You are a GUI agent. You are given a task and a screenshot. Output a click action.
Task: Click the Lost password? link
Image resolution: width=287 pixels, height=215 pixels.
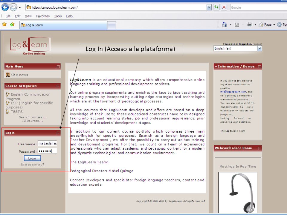tap(32, 165)
